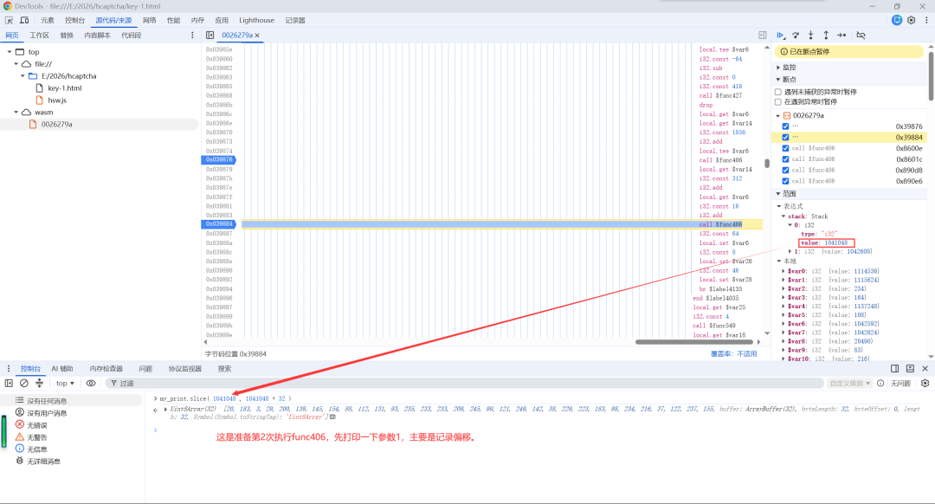Image resolution: width=935 pixels, height=504 pixels.
Task: Collapse the 'top' node in file tree
Action: click(x=10, y=52)
